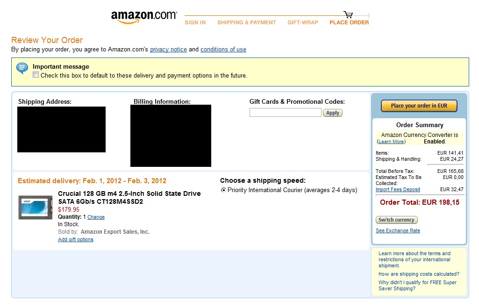Click the shopping cart progress icon
The width and height of the screenshot is (479, 308).
[348, 14]
